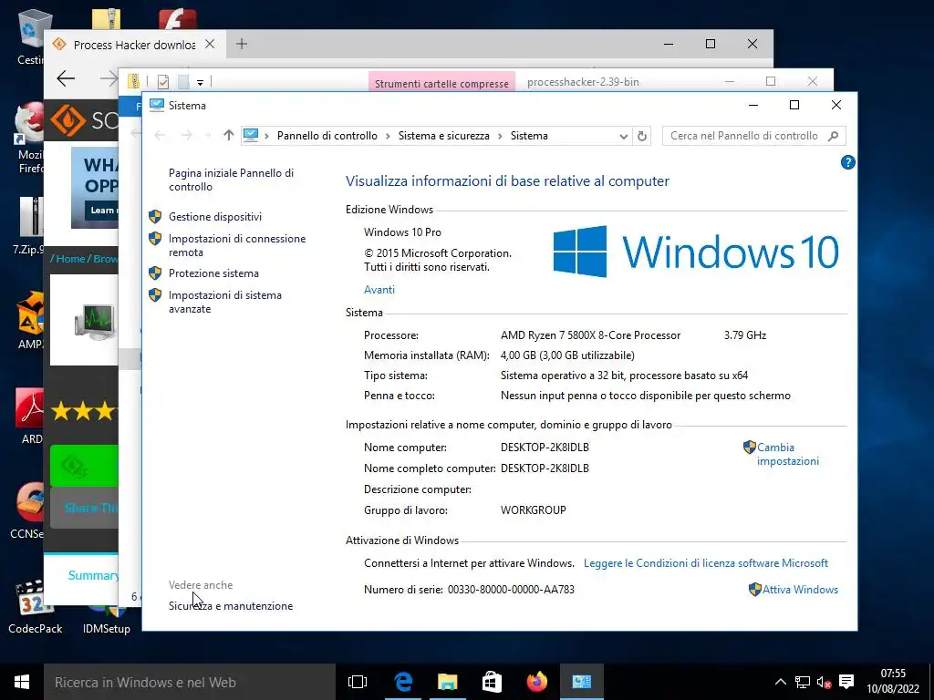Click the Sistema window title icon
This screenshot has width=934, height=700.
click(x=157, y=106)
